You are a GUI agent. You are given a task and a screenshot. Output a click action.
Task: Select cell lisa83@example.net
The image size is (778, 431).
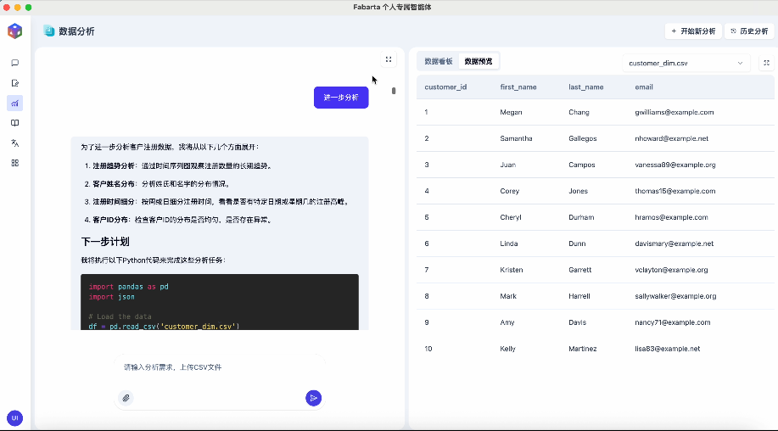(668, 349)
